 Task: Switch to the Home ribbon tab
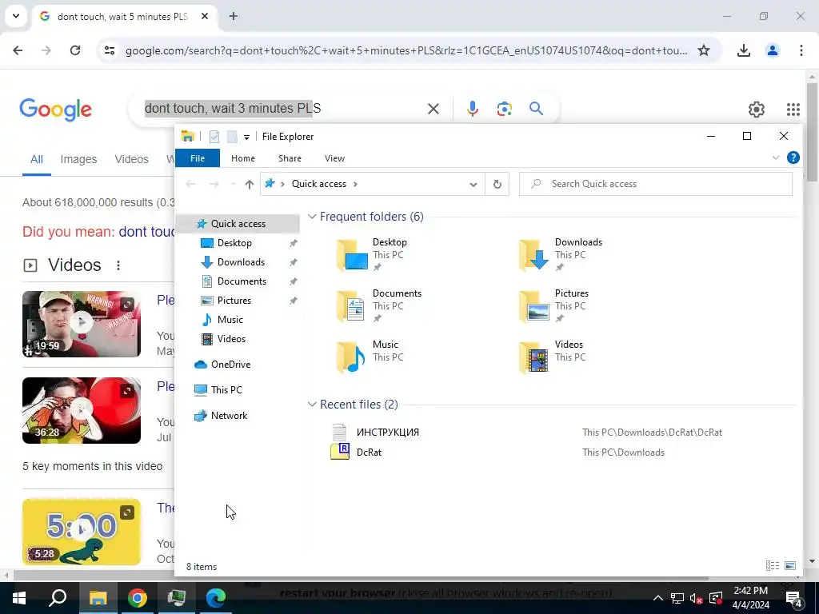(243, 158)
